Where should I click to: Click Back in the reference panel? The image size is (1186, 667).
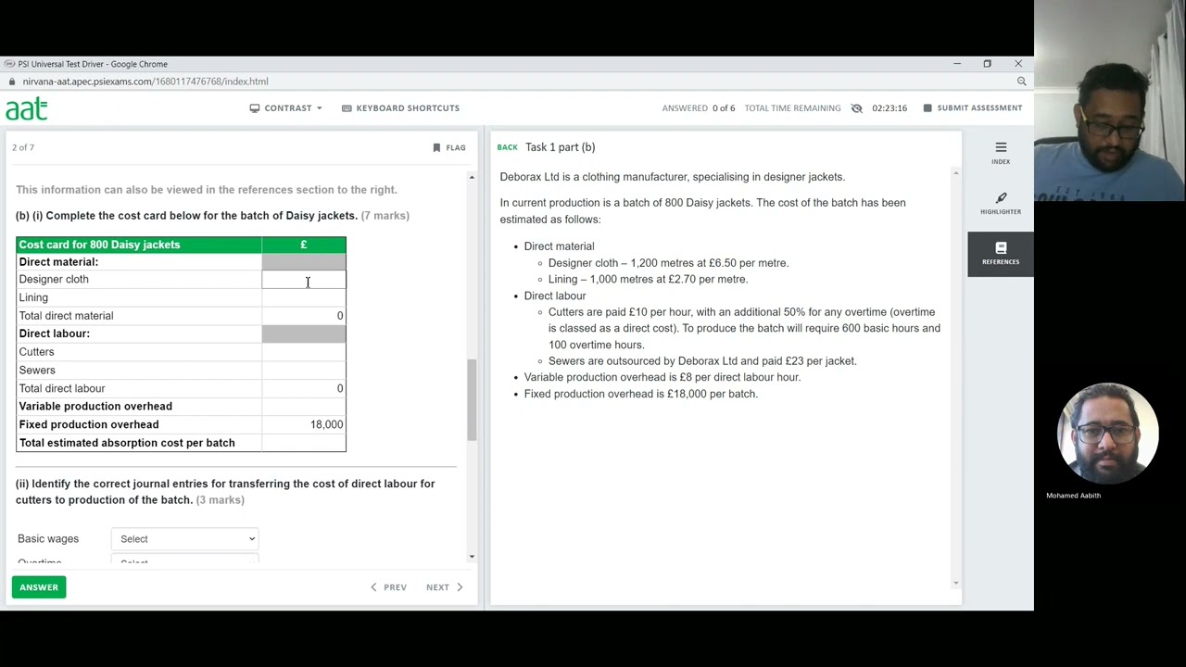507,147
